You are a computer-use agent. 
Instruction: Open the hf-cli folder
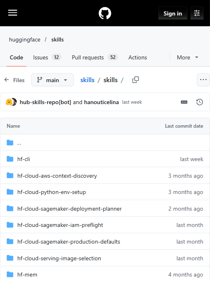coord(24,159)
